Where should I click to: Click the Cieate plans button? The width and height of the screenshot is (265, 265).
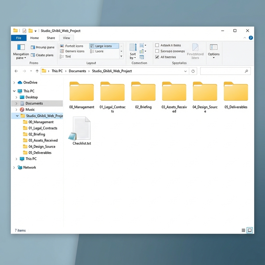point(42,55)
